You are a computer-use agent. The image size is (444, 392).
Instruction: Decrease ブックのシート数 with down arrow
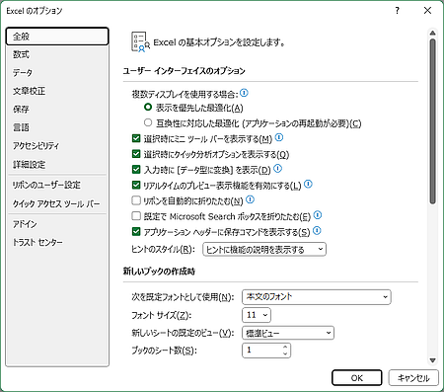click(285, 353)
